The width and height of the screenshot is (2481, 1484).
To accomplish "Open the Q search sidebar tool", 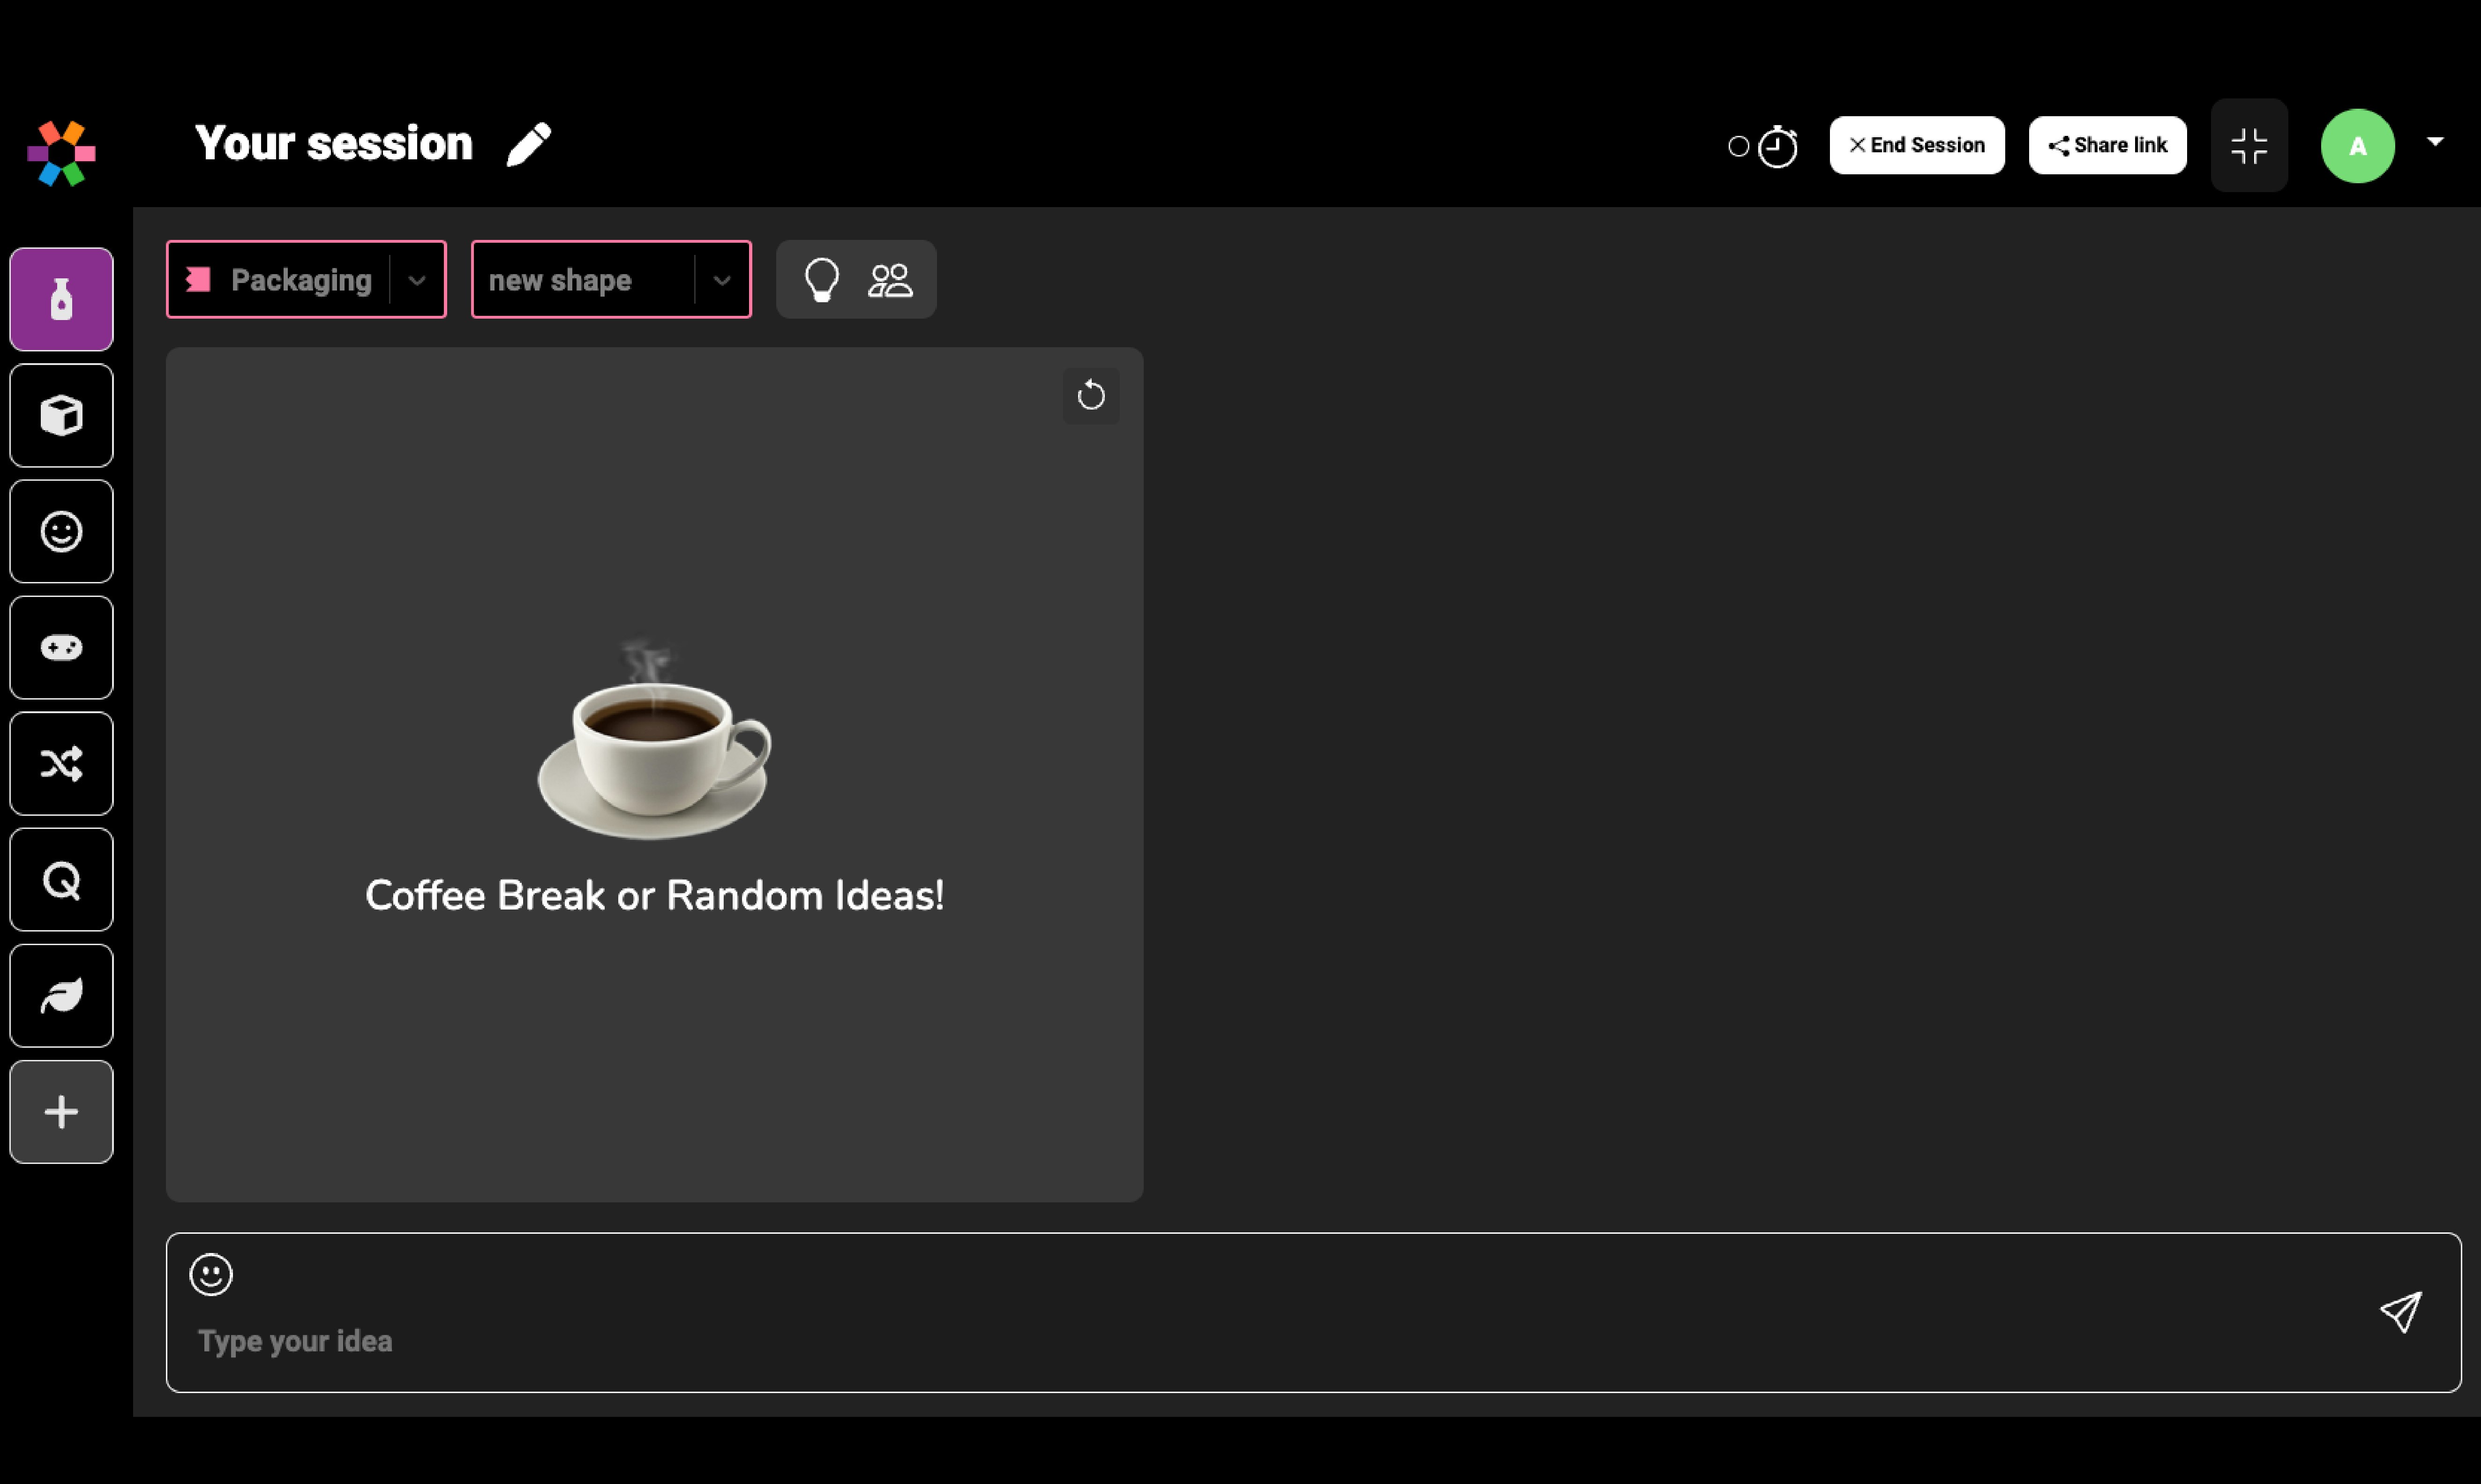I will coord(61,879).
